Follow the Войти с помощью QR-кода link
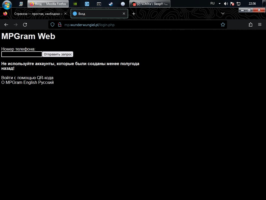 point(27,78)
